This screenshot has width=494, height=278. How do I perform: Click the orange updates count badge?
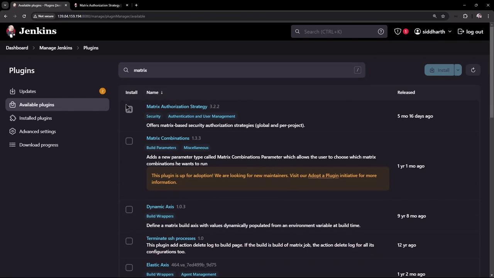[102, 91]
